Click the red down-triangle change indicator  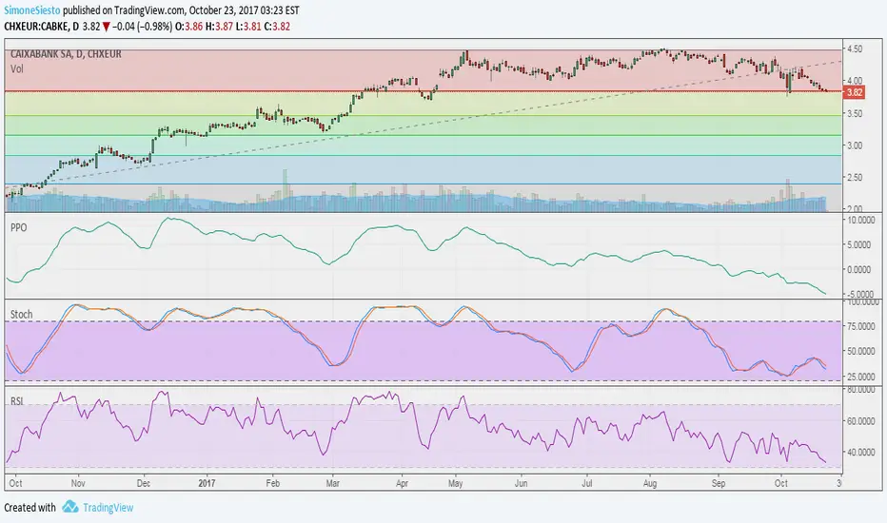(107, 27)
